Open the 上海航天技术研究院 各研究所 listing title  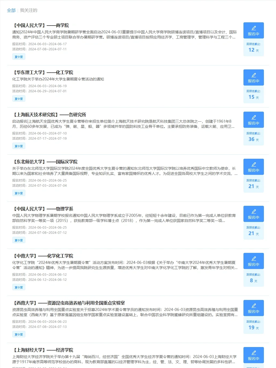(x=49, y=115)
